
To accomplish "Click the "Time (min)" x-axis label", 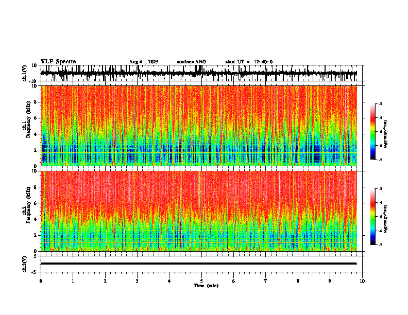I will [x=206, y=286].
